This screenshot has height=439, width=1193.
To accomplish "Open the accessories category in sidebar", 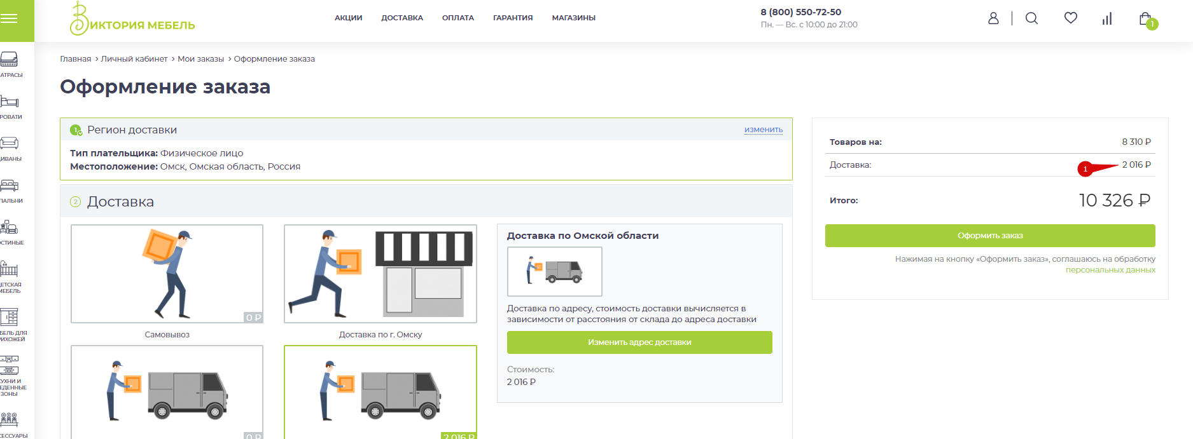I will click(11, 424).
